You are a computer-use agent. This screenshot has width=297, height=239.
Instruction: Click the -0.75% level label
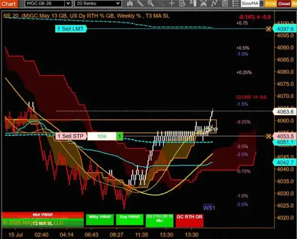click(244, 171)
